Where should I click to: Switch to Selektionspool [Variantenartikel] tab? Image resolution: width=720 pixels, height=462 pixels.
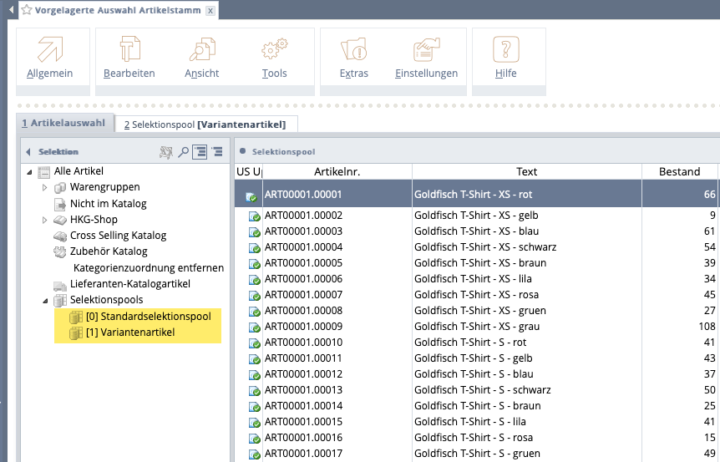click(x=205, y=124)
